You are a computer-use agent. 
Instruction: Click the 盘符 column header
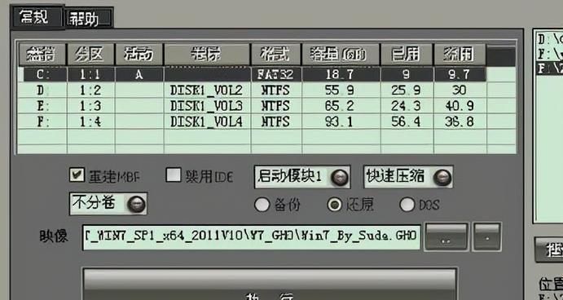(x=42, y=55)
